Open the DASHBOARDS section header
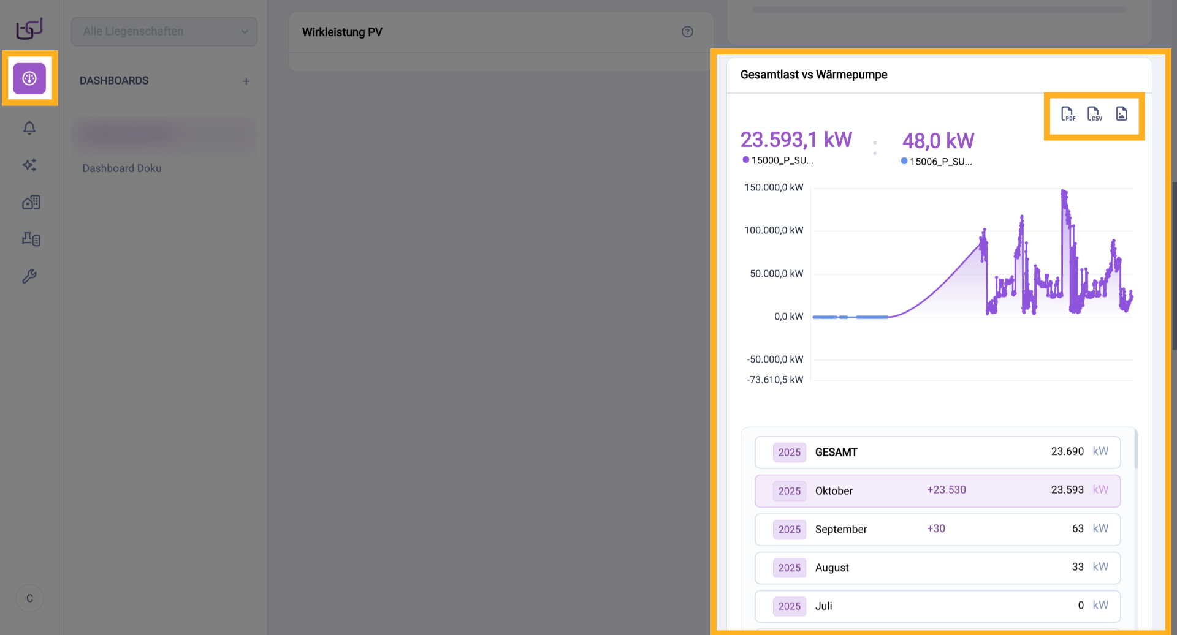The width and height of the screenshot is (1177, 635). [114, 80]
